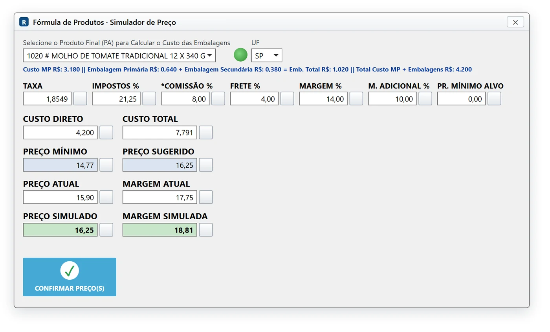Click the green MARGEM SIMULADA field
550x332 pixels.
click(159, 230)
